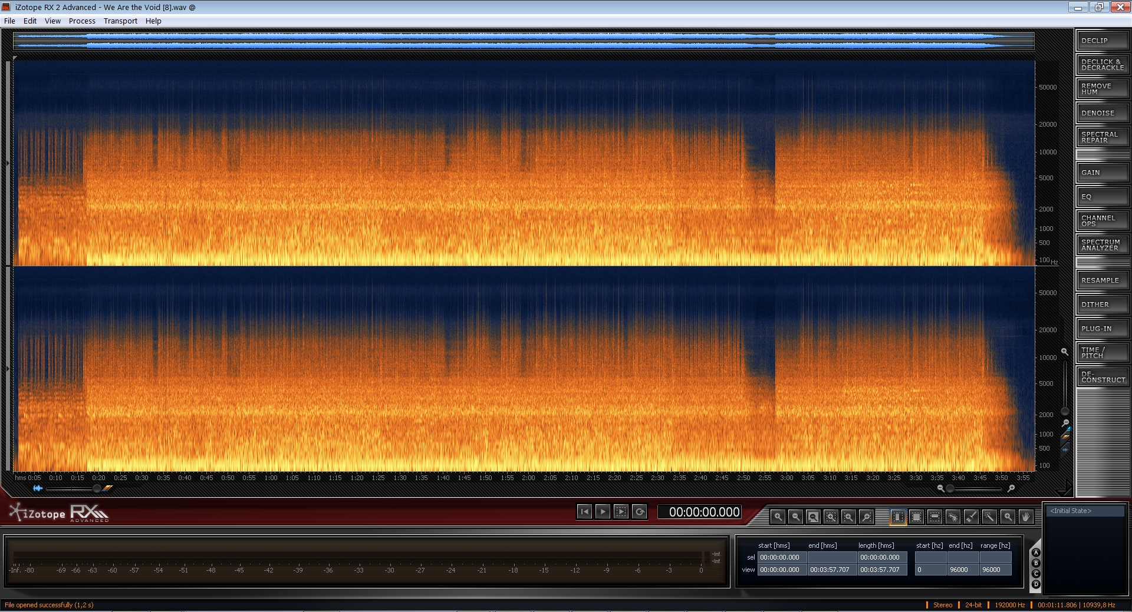Click the vertical frequency zoom slider knob
Screen dimensions: 1132x612
point(1065,411)
